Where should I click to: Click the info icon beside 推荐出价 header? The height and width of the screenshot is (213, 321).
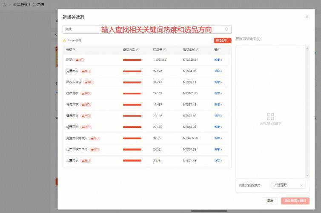tap(198, 50)
